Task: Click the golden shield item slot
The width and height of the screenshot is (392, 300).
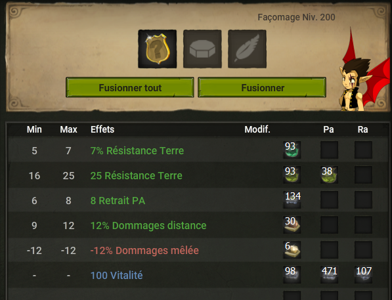Action: [157, 49]
